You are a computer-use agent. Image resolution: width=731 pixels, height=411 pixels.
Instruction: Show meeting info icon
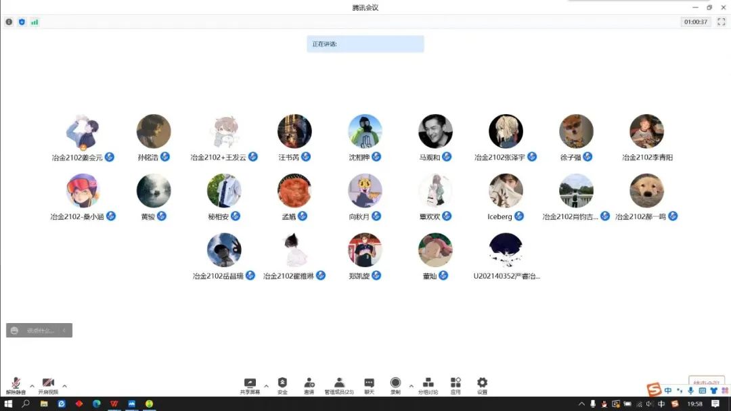(x=9, y=22)
